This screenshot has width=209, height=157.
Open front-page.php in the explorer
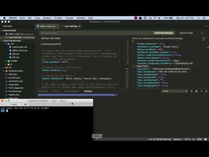tap(16, 88)
